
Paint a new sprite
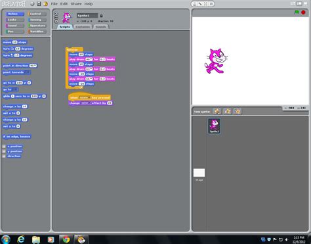(217, 111)
